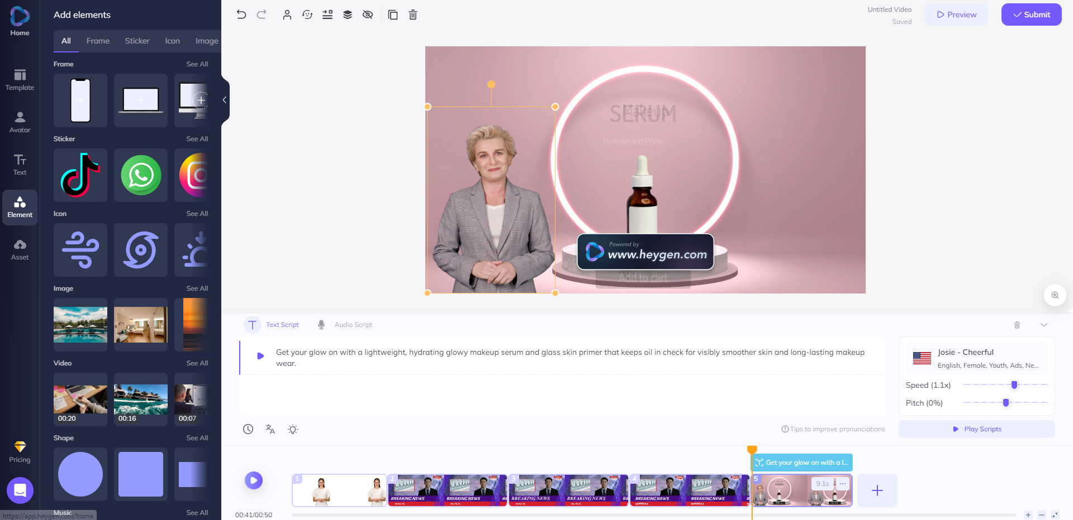Switch to the Frame tab
Image resolution: width=1073 pixels, height=520 pixels.
[98, 41]
